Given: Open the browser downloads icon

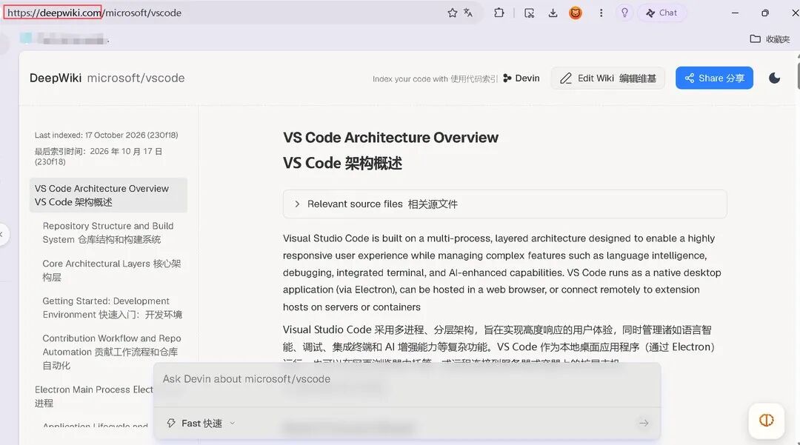Looking at the screenshot, I should pos(553,13).
